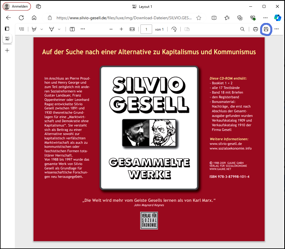The image size is (285, 249).
Task: Reload the page with the refresh icon
Action: pos(21,18)
